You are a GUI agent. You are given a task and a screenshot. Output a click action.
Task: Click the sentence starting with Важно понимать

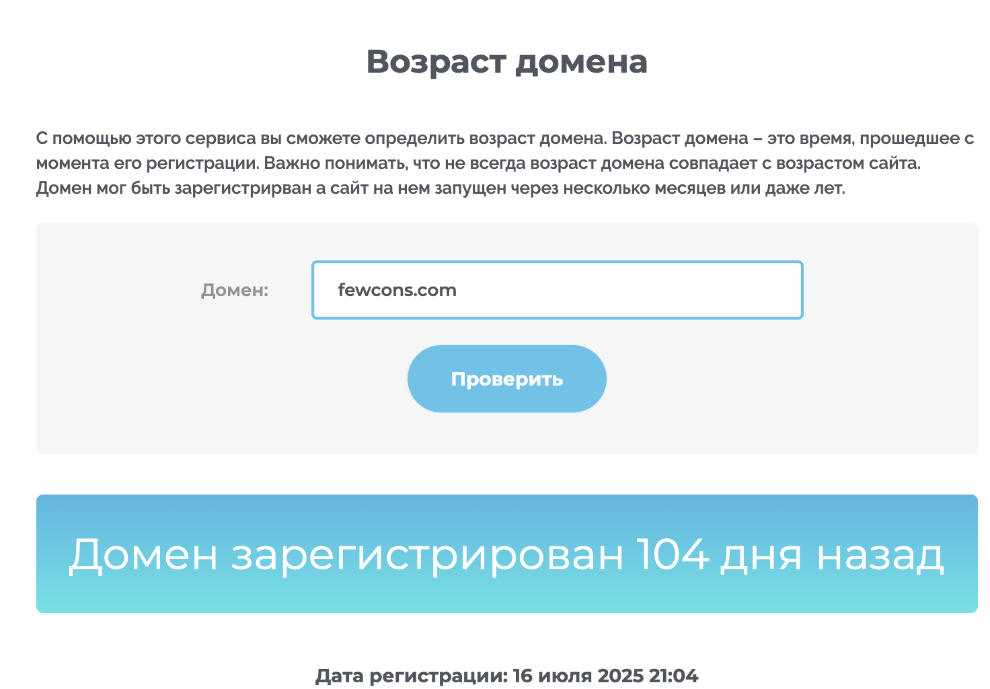point(592,164)
